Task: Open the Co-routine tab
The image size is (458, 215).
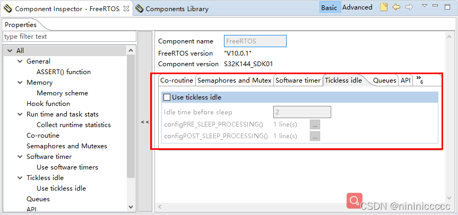Action: [x=177, y=80]
